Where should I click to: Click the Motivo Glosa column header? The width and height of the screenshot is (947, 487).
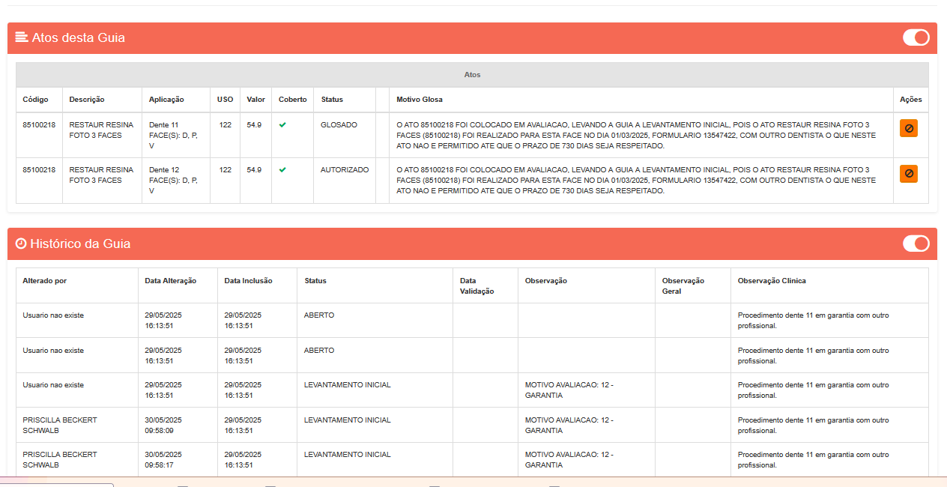(x=420, y=100)
